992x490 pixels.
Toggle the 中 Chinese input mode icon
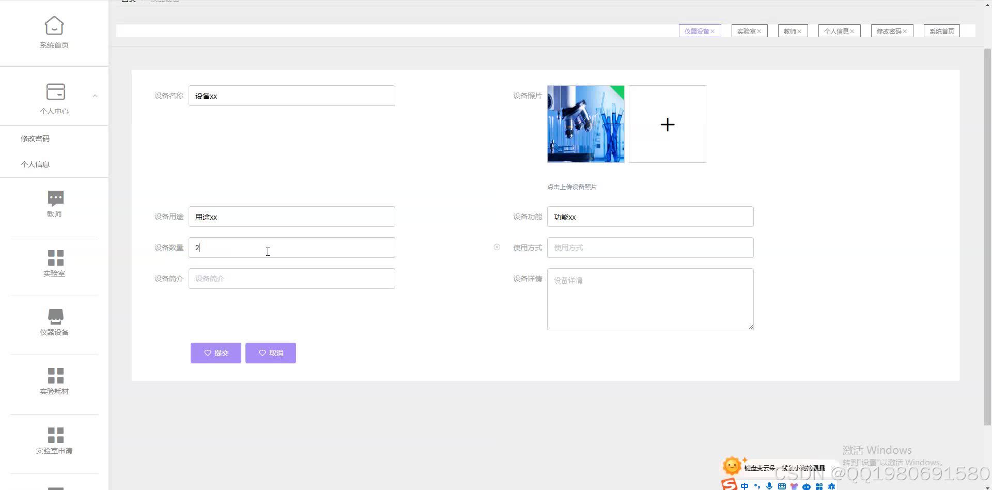pyautogui.click(x=744, y=486)
